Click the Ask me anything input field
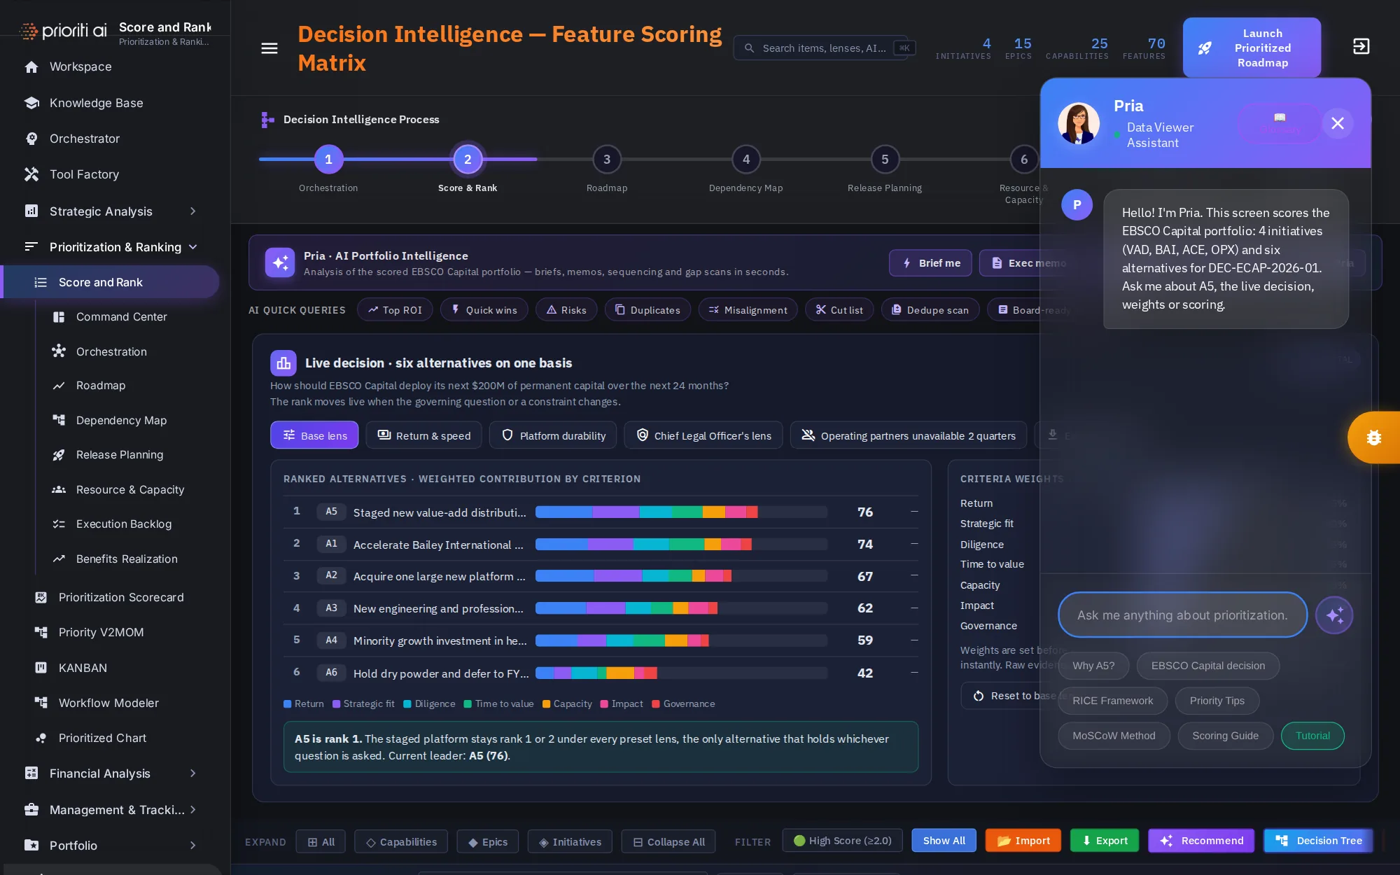 (1182, 615)
